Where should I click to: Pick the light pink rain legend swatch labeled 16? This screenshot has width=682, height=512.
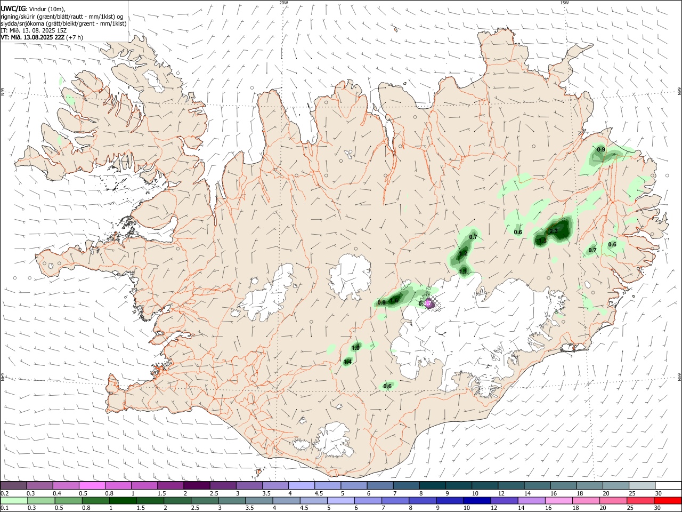558,500
